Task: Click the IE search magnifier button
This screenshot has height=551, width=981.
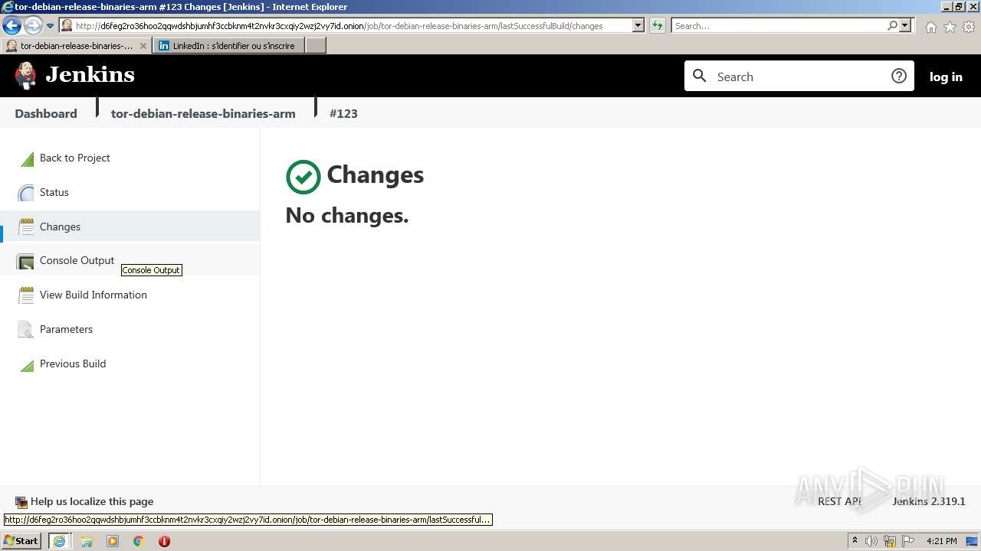Action: (892, 25)
